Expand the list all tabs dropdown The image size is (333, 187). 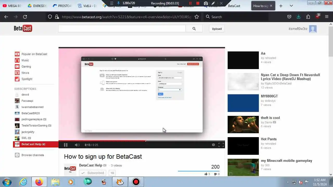(291, 6)
